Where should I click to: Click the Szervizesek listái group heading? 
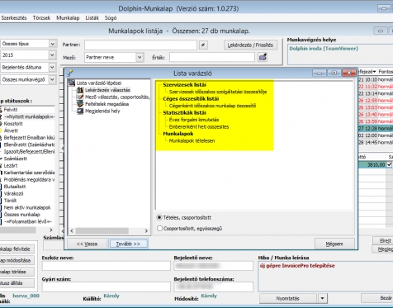pos(184,85)
